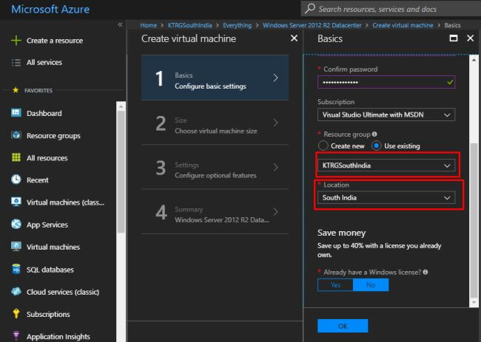Expand the KTRGSouthIndia resource group dropdown
The image size is (481, 342).
(x=386, y=166)
